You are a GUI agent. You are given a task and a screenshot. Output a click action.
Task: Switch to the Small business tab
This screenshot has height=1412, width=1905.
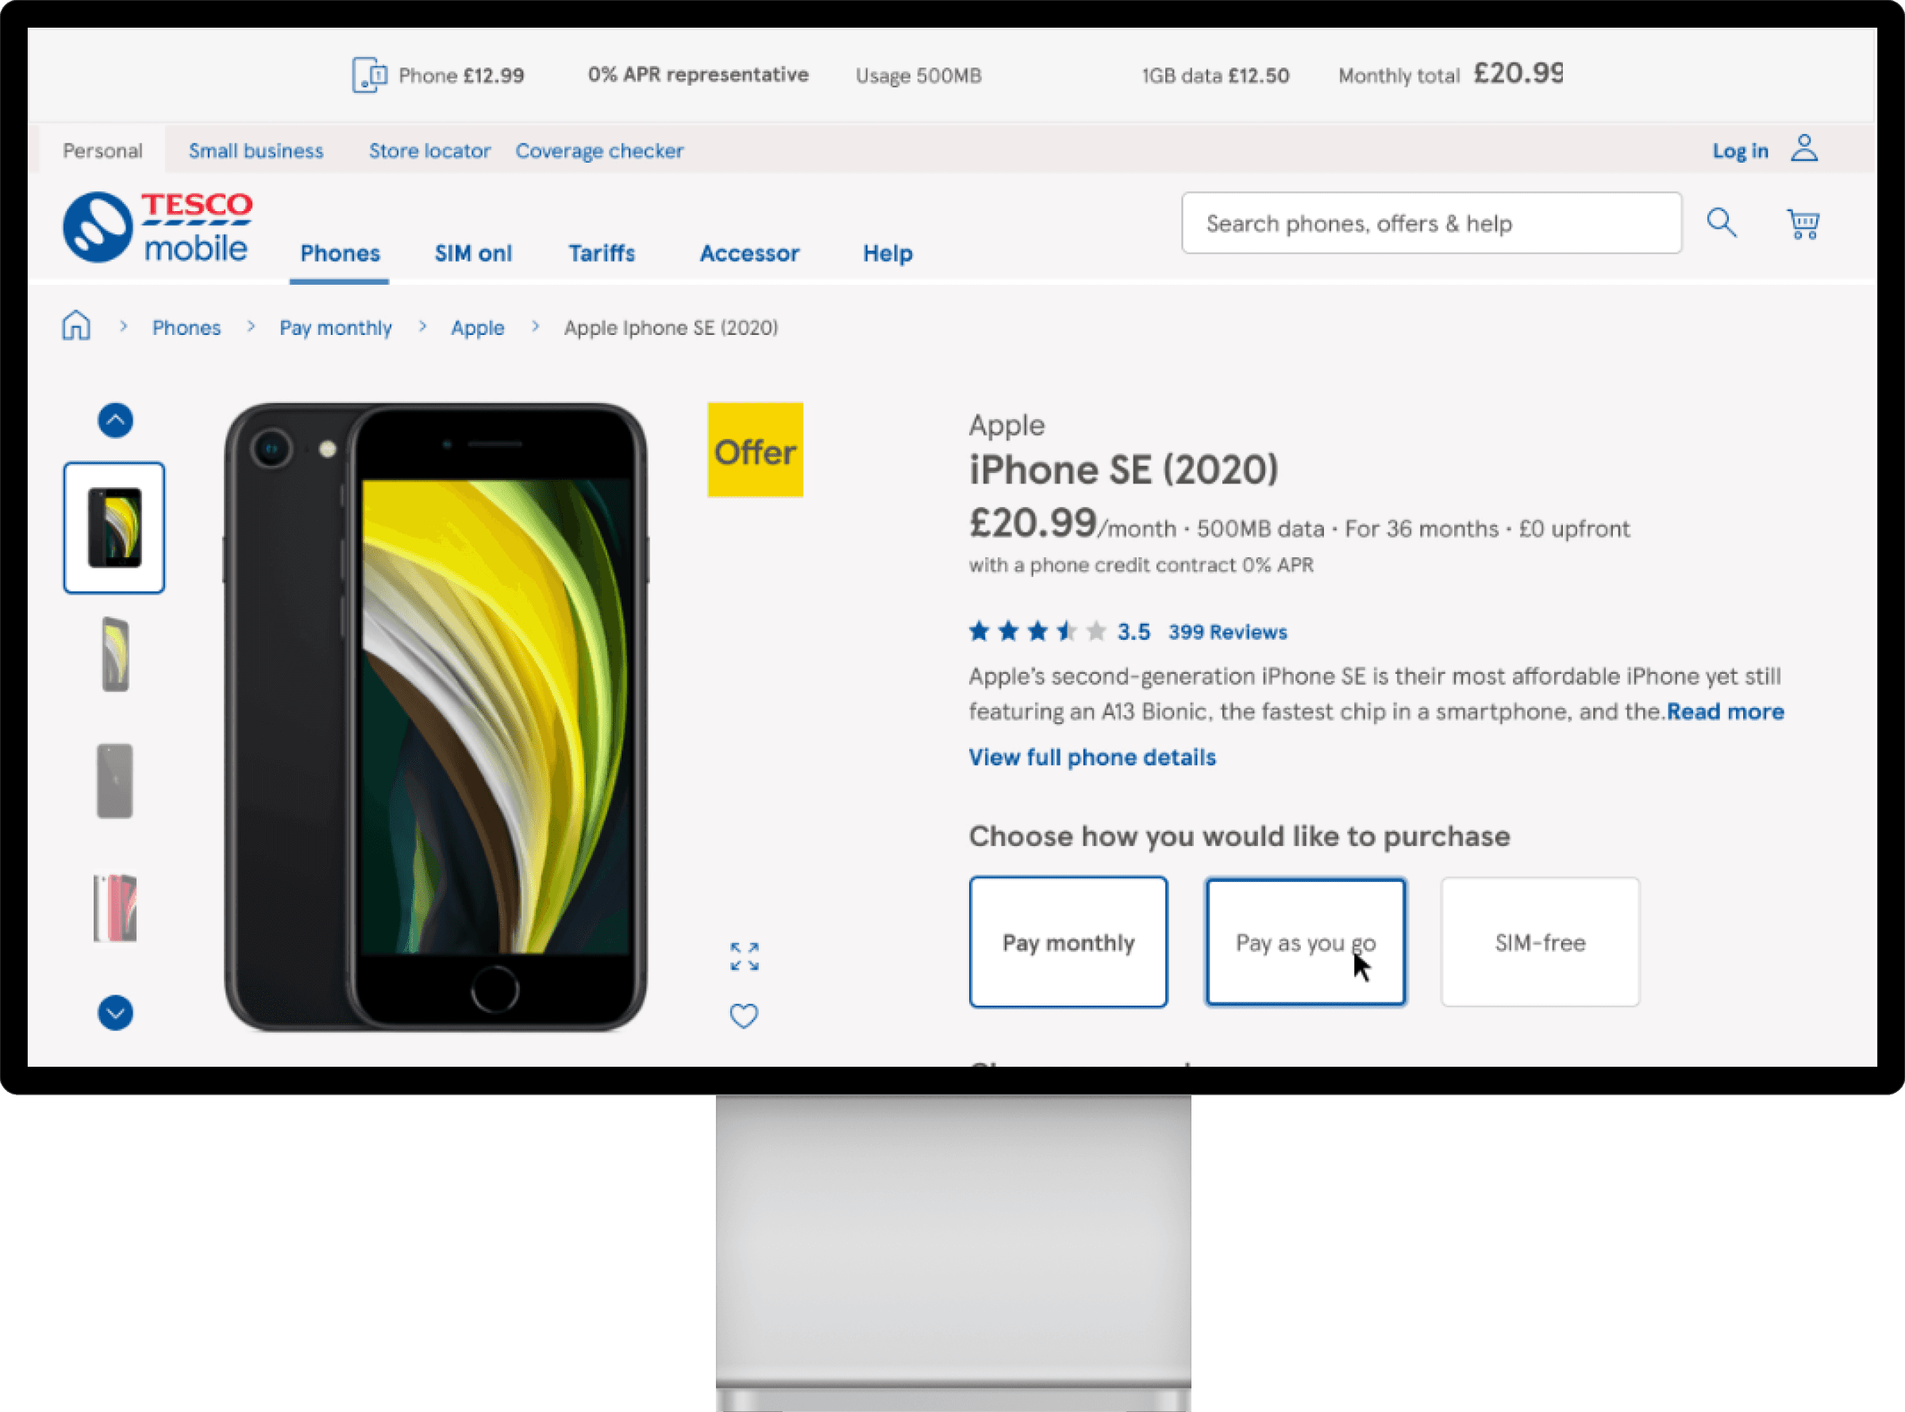pyautogui.click(x=256, y=151)
